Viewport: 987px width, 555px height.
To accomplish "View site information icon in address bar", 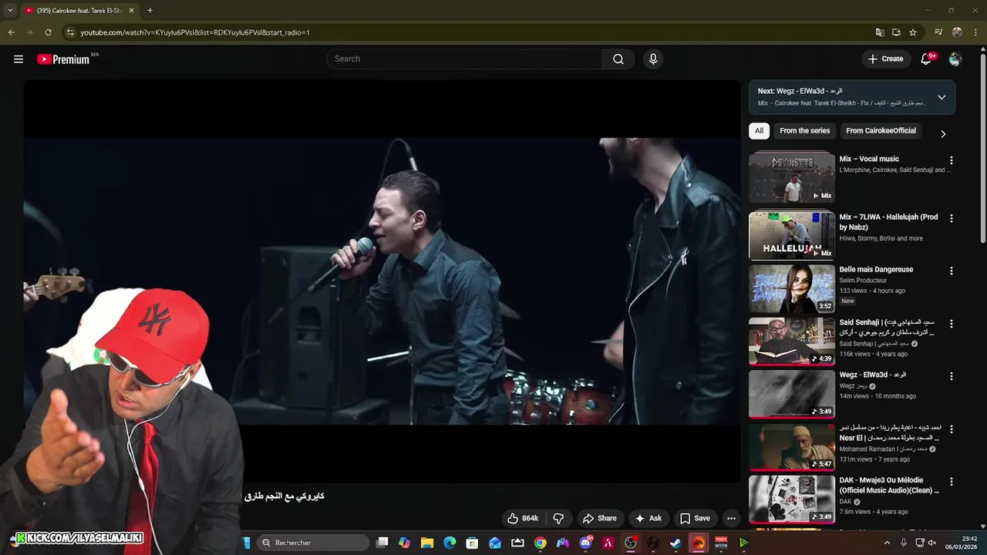I will point(70,32).
